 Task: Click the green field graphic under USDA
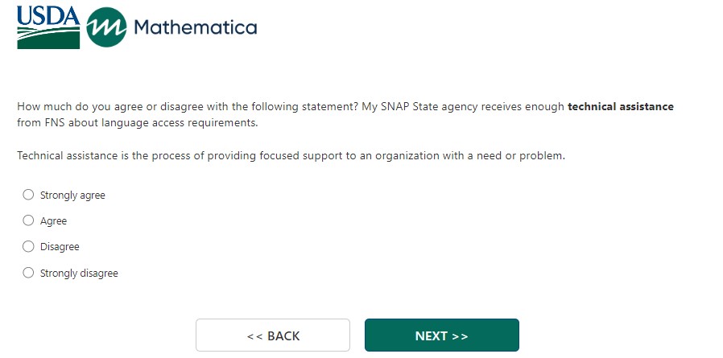point(48,37)
